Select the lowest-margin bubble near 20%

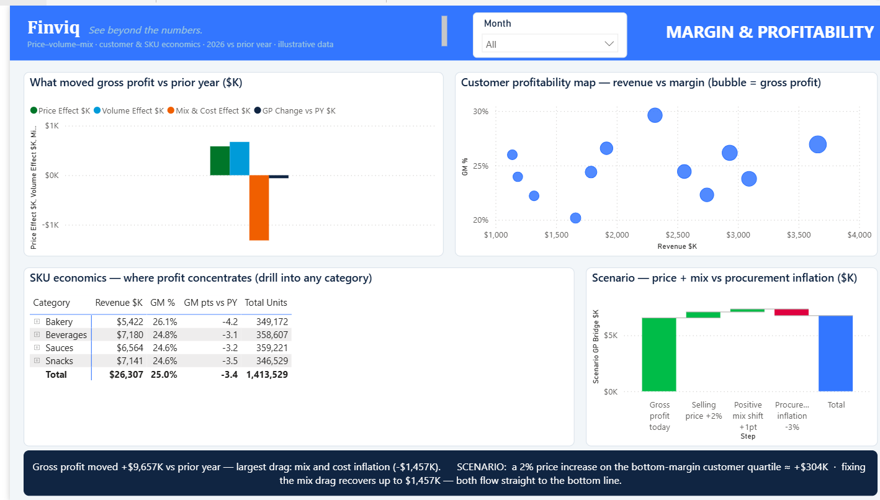coord(575,218)
